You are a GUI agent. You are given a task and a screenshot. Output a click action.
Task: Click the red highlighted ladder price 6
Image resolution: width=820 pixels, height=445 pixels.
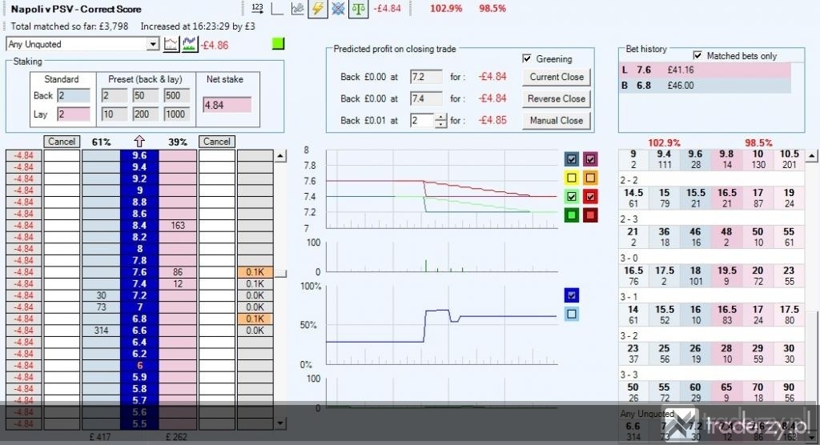(x=139, y=366)
